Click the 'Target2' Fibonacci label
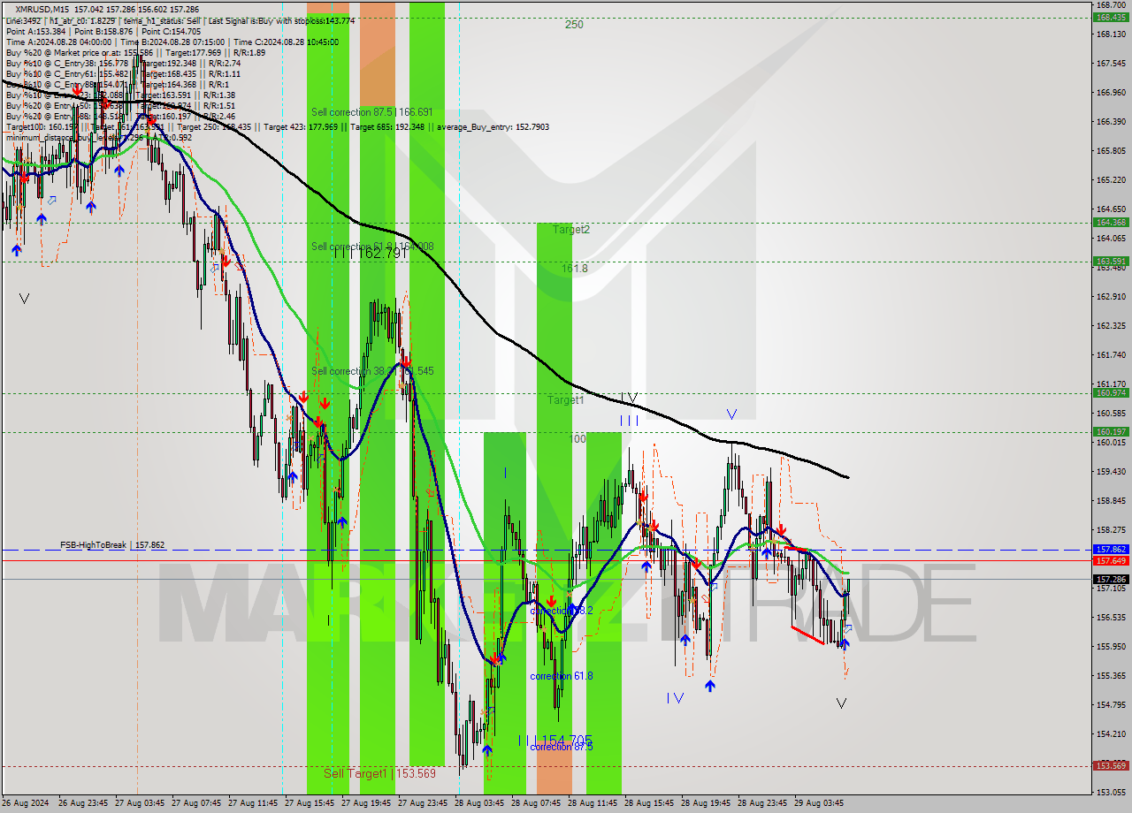This screenshot has height=813, width=1132. click(x=571, y=229)
